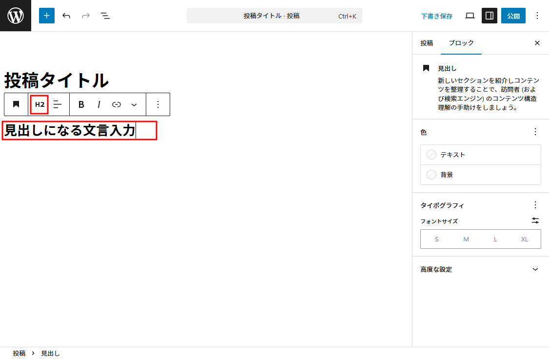Open the document overview list
The height and width of the screenshot is (359, 549).
coord(105,16)
